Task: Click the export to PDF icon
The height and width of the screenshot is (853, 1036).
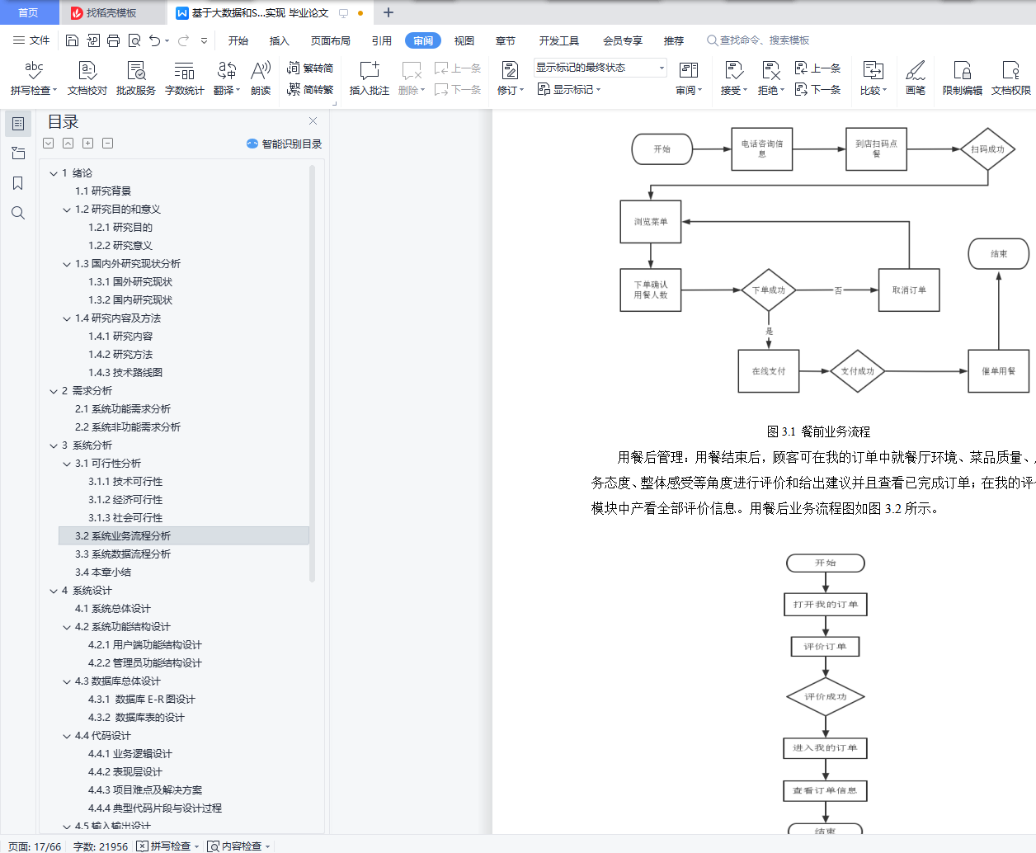Action: [92, 40]
